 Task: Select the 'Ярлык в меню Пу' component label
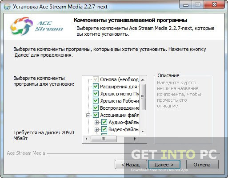(x=120, y=94)
